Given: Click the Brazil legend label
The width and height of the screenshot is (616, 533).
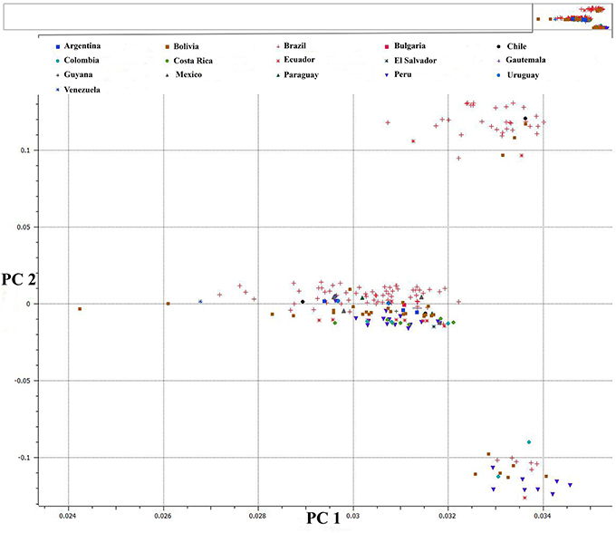Looking at the screenshot, I should click(x=294, y=45).
